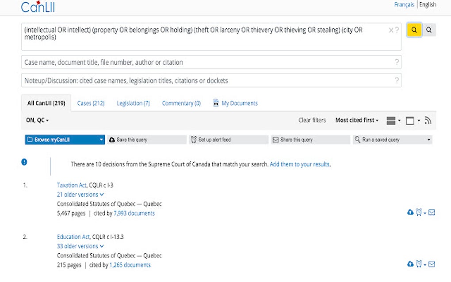
Task: Expand 21 older versions of Taxation Act
Action: click(x=80, y=194)
